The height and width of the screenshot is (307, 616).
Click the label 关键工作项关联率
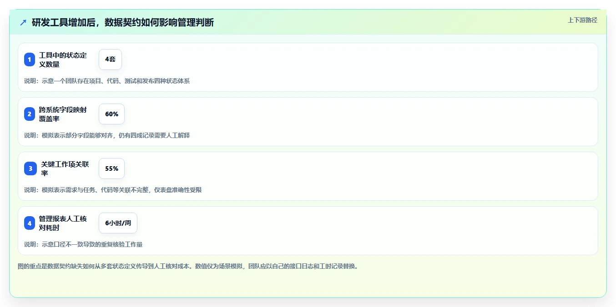65,168
